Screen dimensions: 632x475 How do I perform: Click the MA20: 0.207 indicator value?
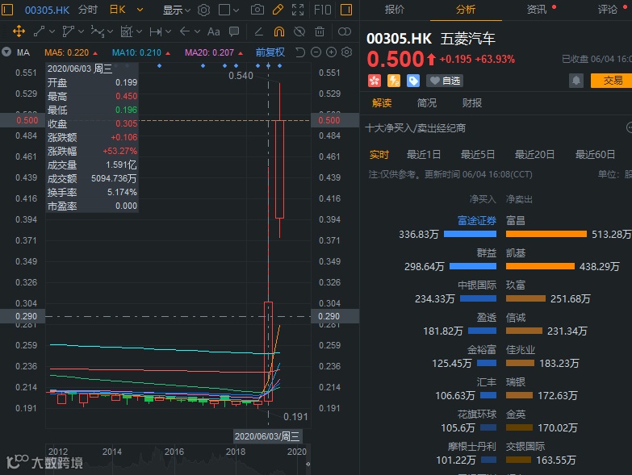click(209, 52)
